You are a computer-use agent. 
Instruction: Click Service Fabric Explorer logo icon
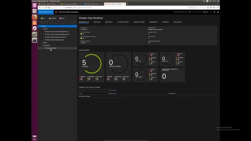click(56, 12)
